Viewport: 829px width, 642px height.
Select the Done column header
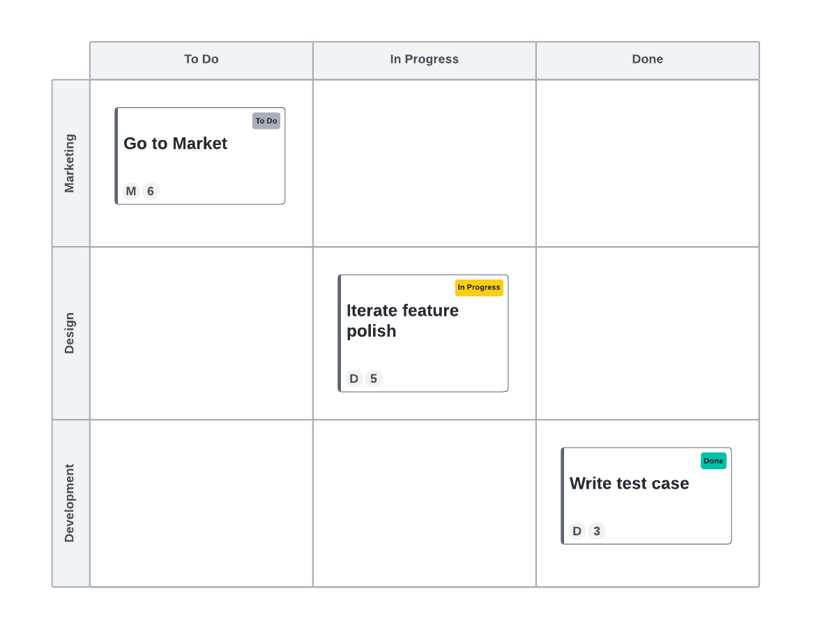click(647, 60)
